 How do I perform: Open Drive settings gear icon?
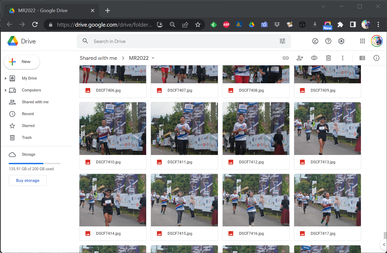(341, 41)
